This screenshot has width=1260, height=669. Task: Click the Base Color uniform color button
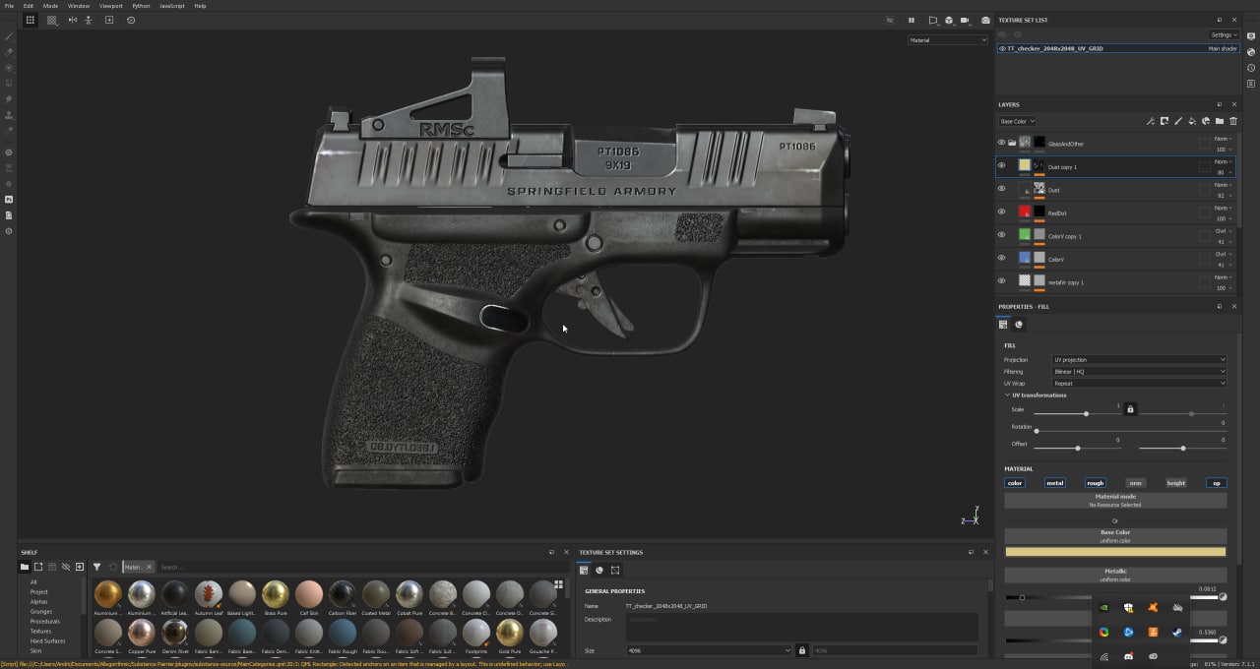click(1115, 535)
